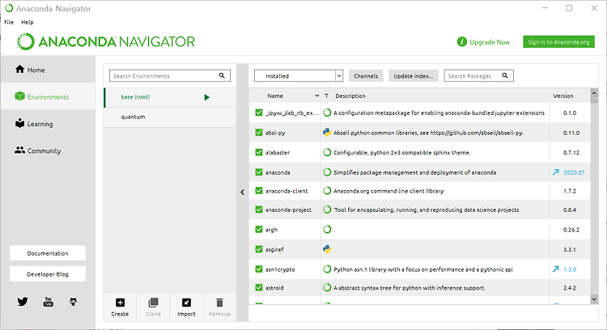
Task: Open the Installed filter dropdown
Action: click(x=299, y=76)
